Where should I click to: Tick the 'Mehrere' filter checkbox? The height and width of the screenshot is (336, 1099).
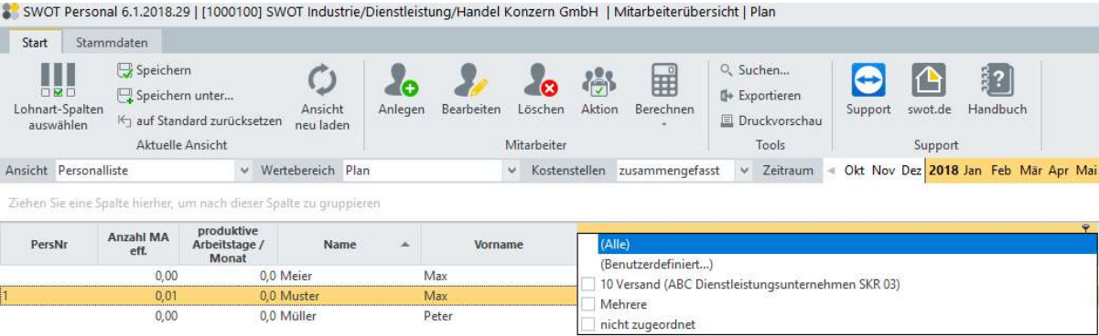tap(588, 304)
